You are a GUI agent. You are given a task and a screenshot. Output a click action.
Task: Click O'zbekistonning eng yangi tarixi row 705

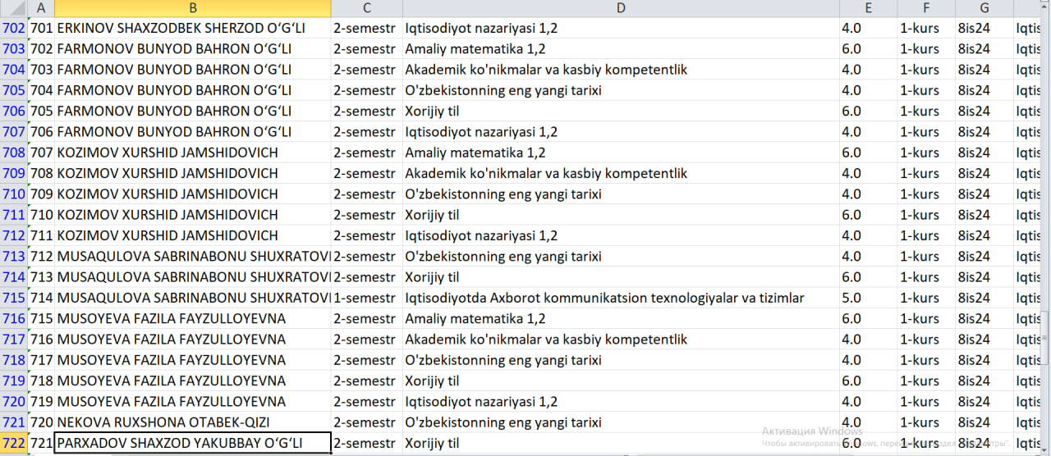621,90
